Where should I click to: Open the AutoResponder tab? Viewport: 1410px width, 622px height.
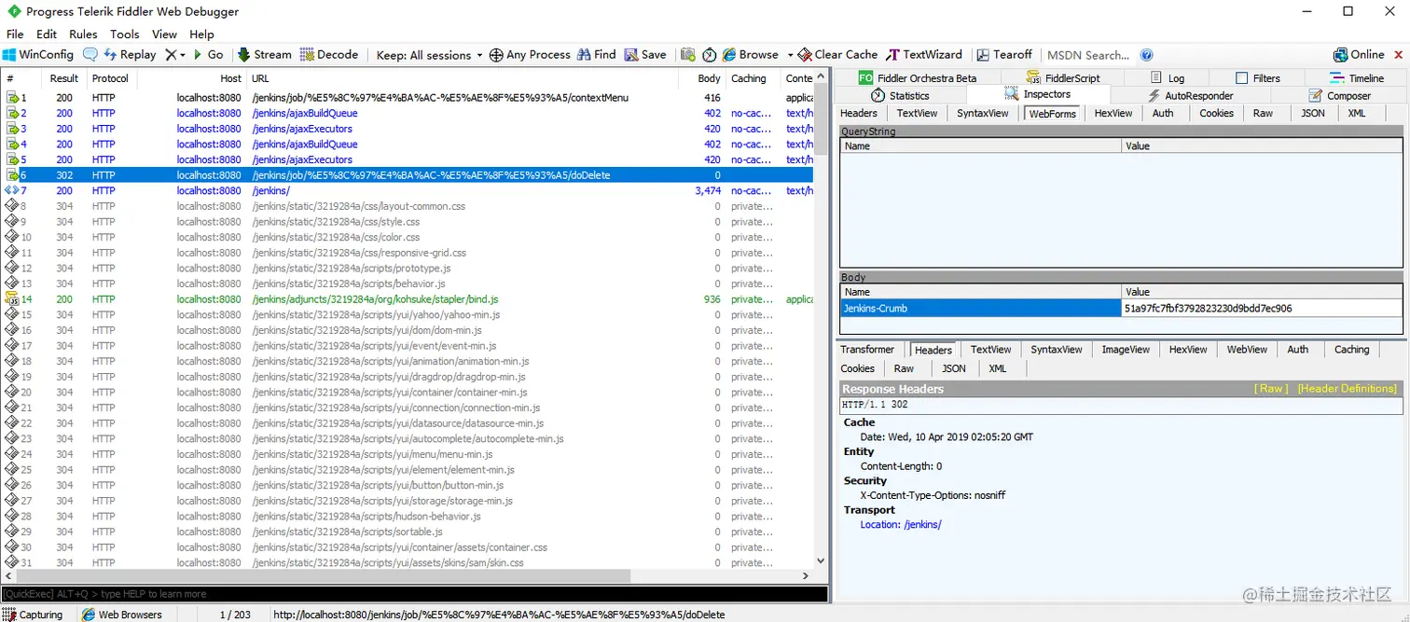pyautogui.click(x=1190, y=95)
